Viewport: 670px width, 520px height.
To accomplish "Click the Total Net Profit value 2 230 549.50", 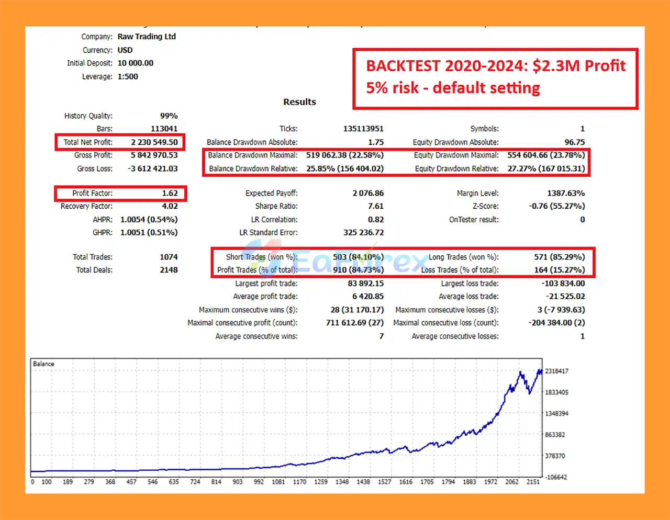I will coord(154,142).
